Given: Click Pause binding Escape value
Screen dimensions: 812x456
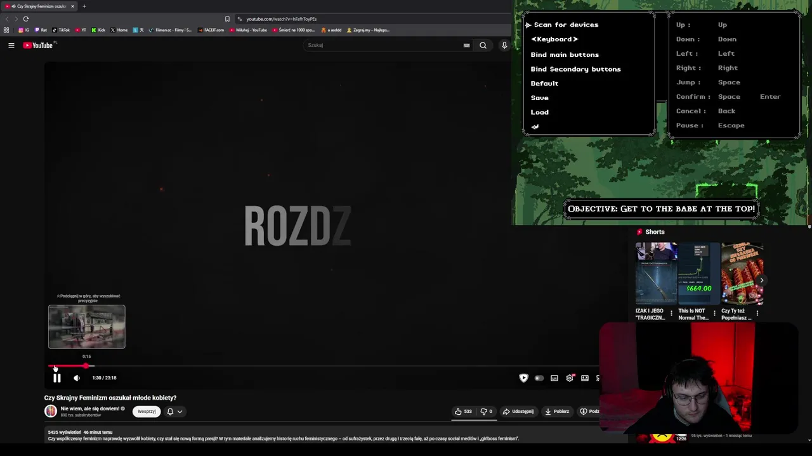Looking at the screenshot, I should pyautogui.click(x=731, y=125).
